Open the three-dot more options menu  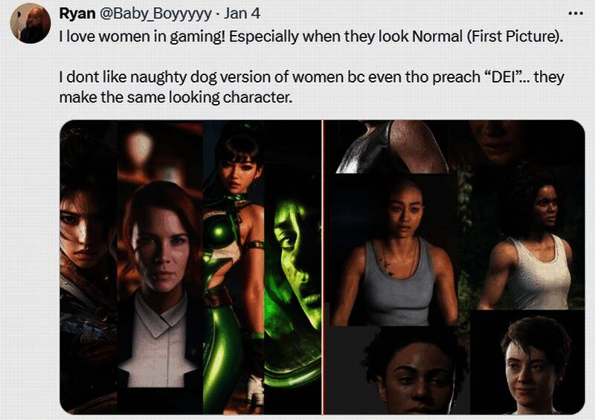pos(575,13)
